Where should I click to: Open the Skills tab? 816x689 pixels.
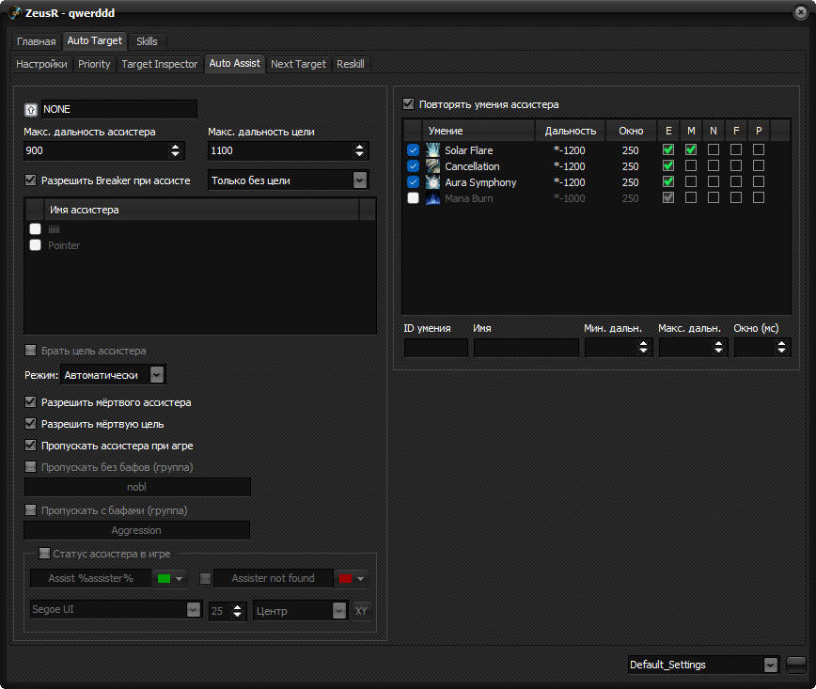pyautogui.click(x=147, y=41)
